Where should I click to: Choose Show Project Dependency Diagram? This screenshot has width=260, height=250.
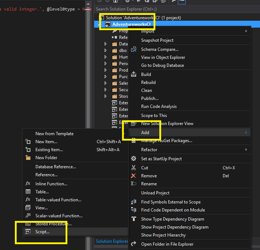tap(175, 227)
